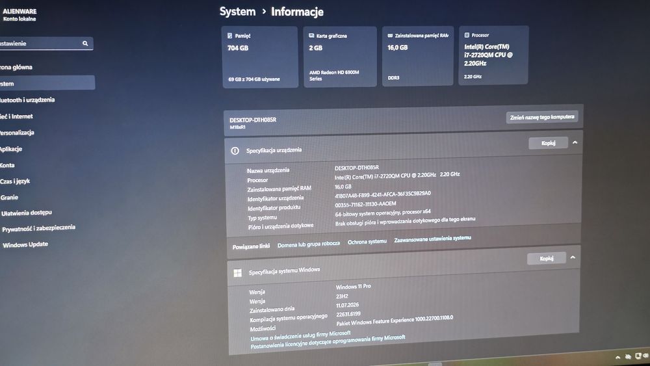650x366 pixels.
Task: Click the install date 11.07.2026 value
Action: pos(347,305)
